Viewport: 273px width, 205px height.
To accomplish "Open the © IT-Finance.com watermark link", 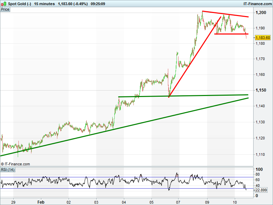I will coord(15,164).
